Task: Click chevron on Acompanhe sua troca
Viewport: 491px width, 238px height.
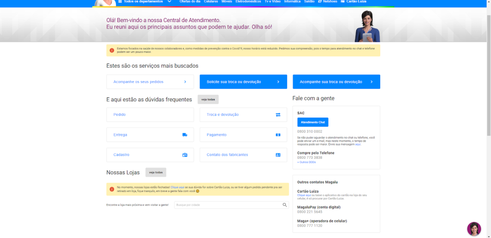Action: pyautogui.click(x=372, y=82)
